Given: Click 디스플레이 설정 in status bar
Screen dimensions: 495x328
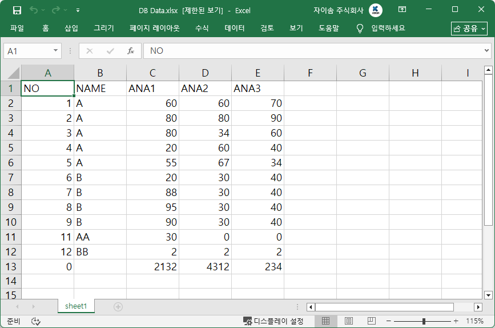Looking at the screenshot, I should (273, 321).
